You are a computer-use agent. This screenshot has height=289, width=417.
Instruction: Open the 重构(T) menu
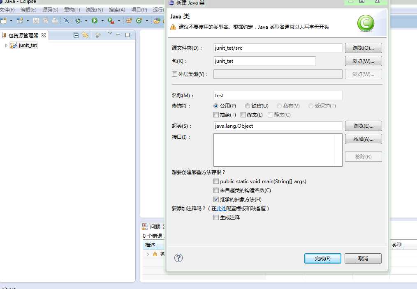[72, 10]
